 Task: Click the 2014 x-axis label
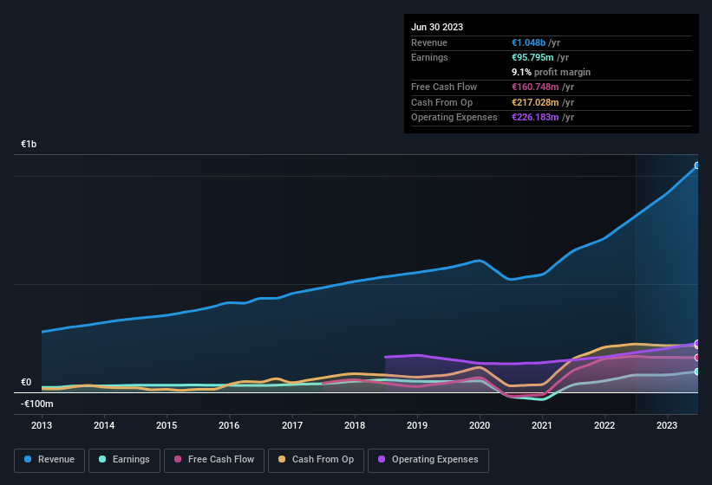point(104,425)
